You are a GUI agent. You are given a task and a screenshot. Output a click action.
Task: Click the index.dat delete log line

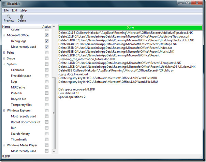(115, 48)
